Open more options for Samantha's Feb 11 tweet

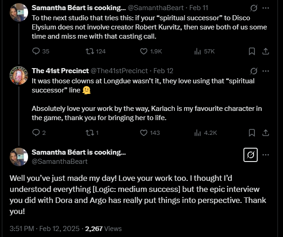point(266,8)
